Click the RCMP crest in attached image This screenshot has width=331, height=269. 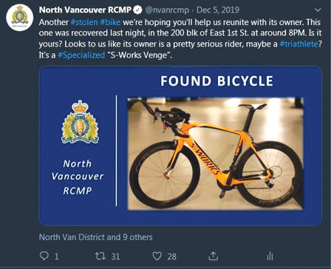tap(80, 122)
